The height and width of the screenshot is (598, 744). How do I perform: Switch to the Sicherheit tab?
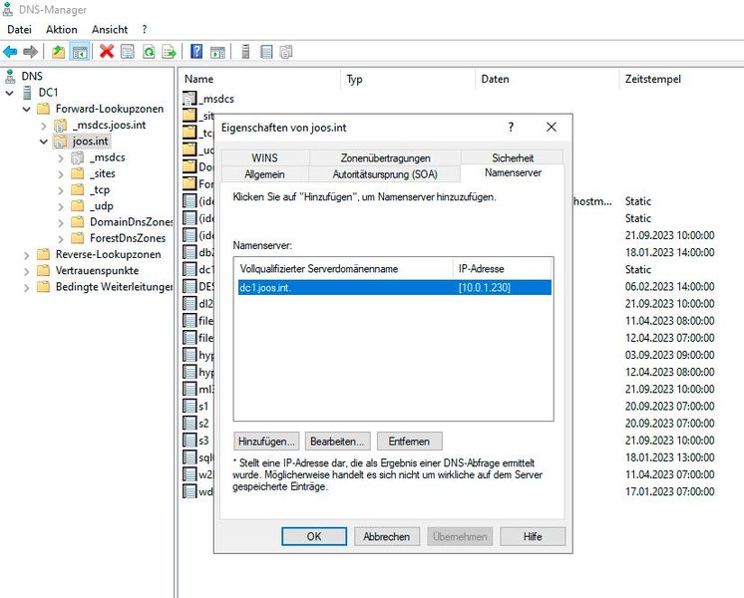pos(513,157)
